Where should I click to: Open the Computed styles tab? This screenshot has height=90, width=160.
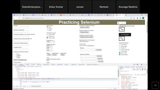pyautogui.click(x=127, y=67)
